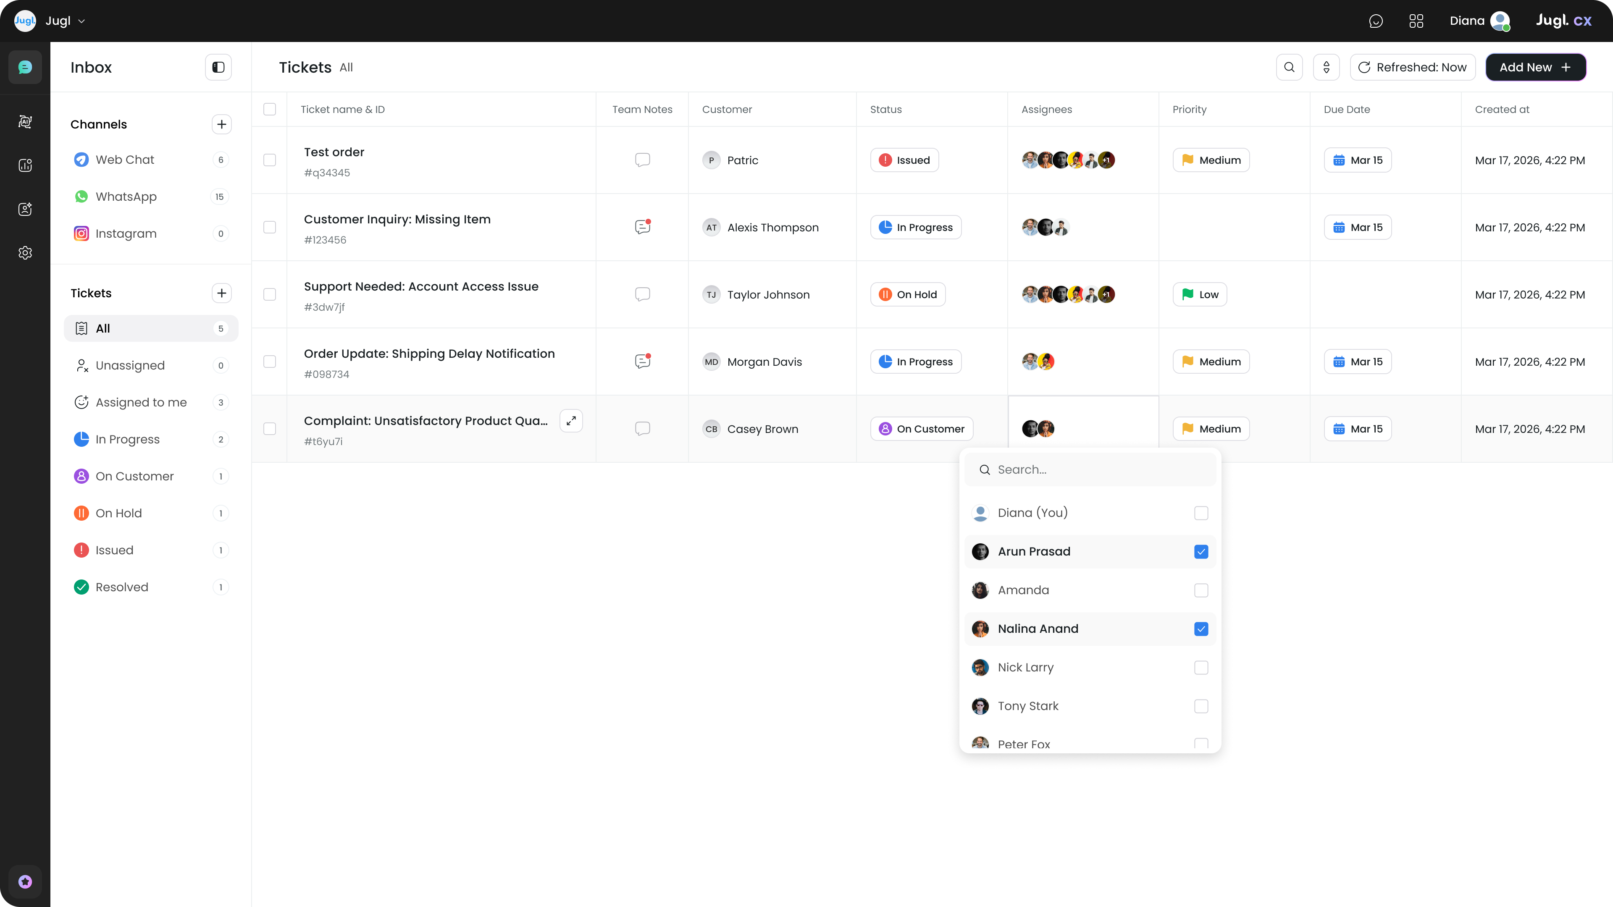This screenshot has height=907, width=1613.
Task: Show All tickets view
Action: 151,328
